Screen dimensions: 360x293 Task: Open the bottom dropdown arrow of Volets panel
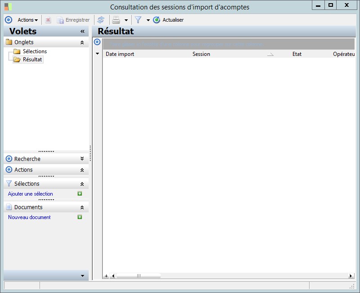tap(82, 276)
